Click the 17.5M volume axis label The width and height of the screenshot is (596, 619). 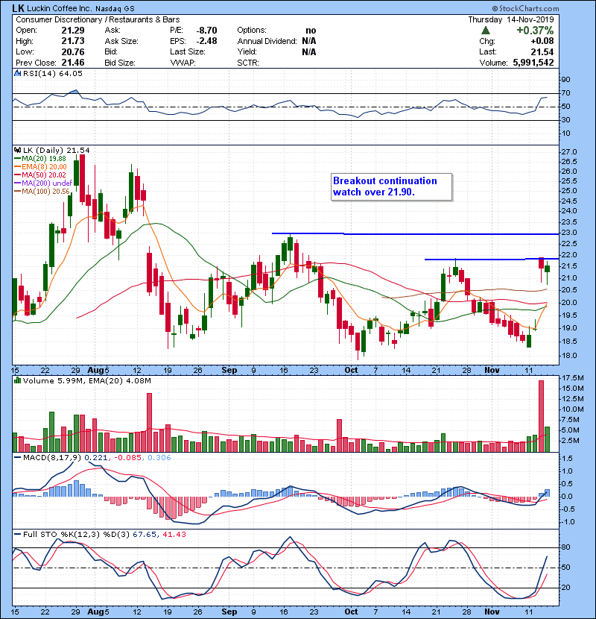pos(573,378)
